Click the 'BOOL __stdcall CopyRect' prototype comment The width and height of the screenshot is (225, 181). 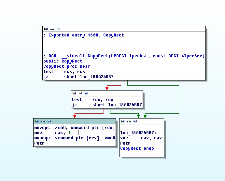pos(124,56)
